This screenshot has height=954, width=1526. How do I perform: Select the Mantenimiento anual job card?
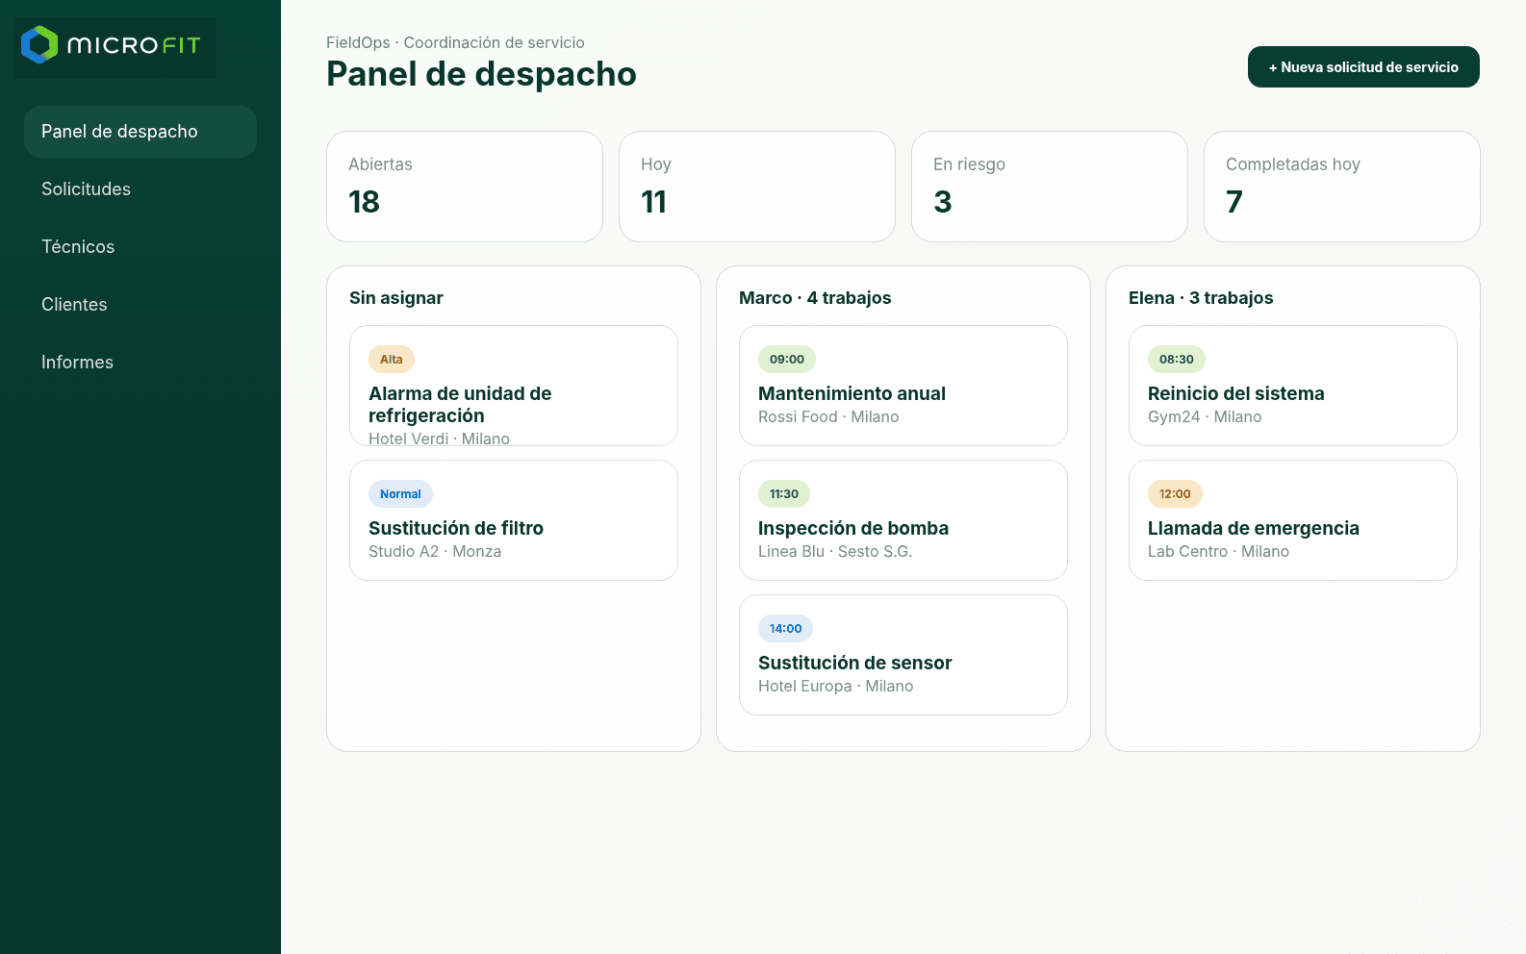coord(903,386)
